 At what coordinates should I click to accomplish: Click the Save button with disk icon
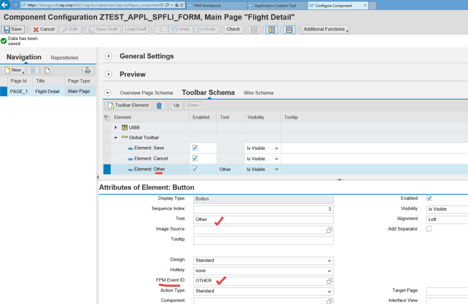tap(13, 29)
